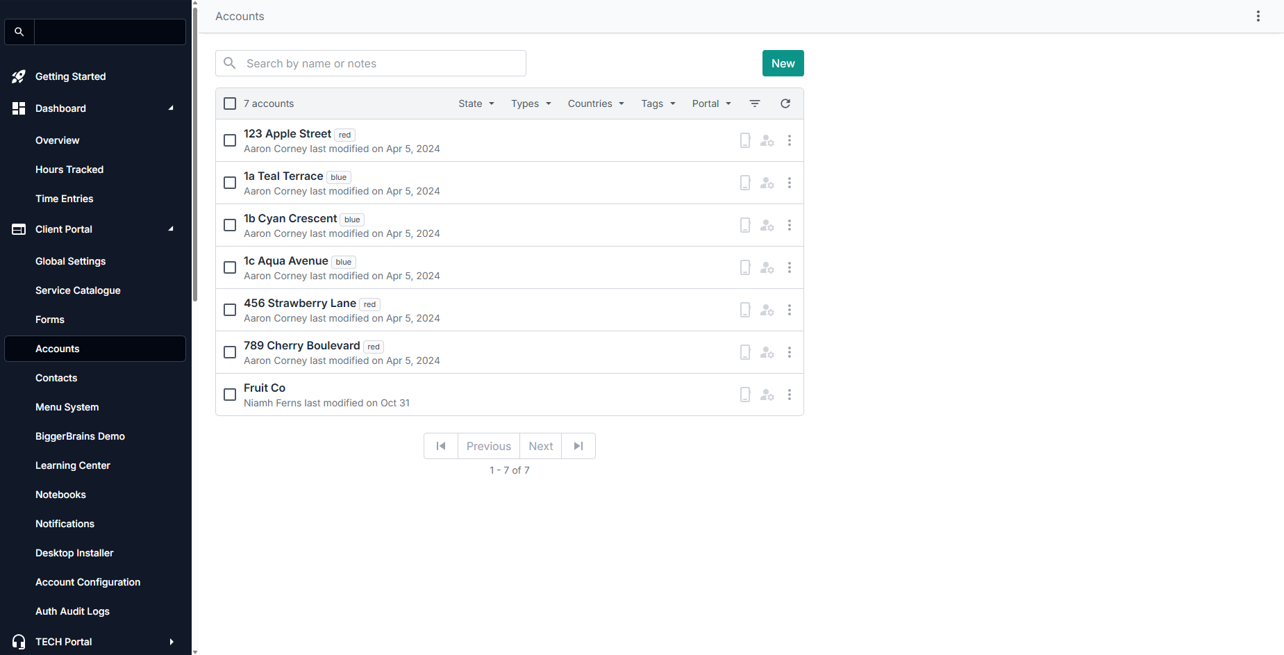Expand the TECH Portal menu section
Screen dimensions: 1284x655
(x=172, y=642)
